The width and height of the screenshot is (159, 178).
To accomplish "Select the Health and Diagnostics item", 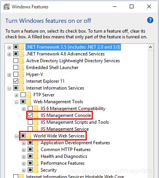I will pyautogui.click(x=64, y=156).
